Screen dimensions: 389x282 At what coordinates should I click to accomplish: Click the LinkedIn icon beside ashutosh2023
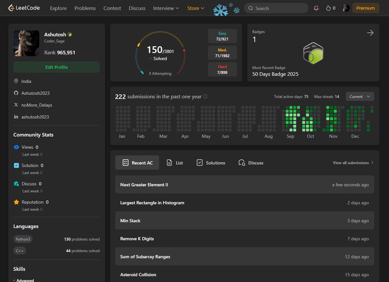16,117
